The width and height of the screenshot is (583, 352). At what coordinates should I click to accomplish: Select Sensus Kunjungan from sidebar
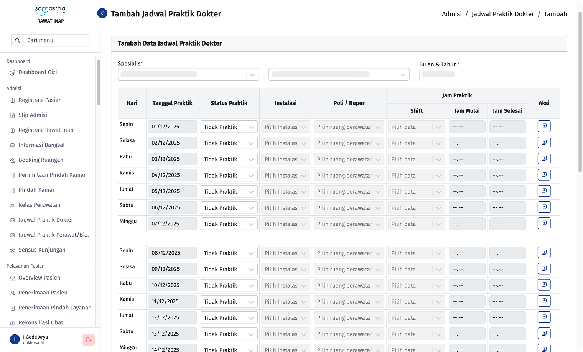pos(42,250)
